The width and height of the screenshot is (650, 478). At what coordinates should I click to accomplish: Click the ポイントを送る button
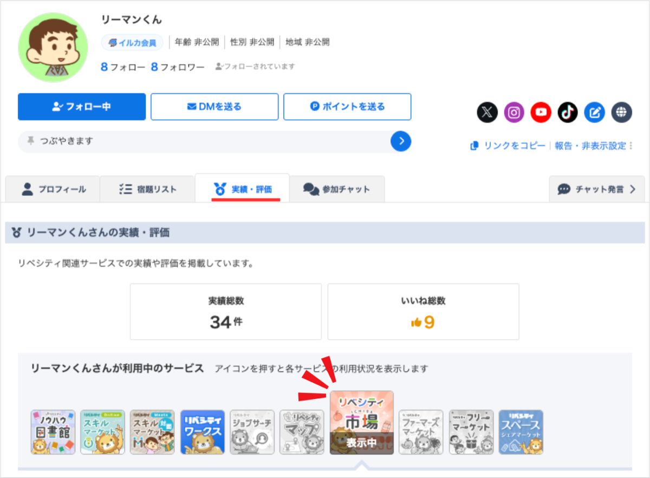[347, 107]
